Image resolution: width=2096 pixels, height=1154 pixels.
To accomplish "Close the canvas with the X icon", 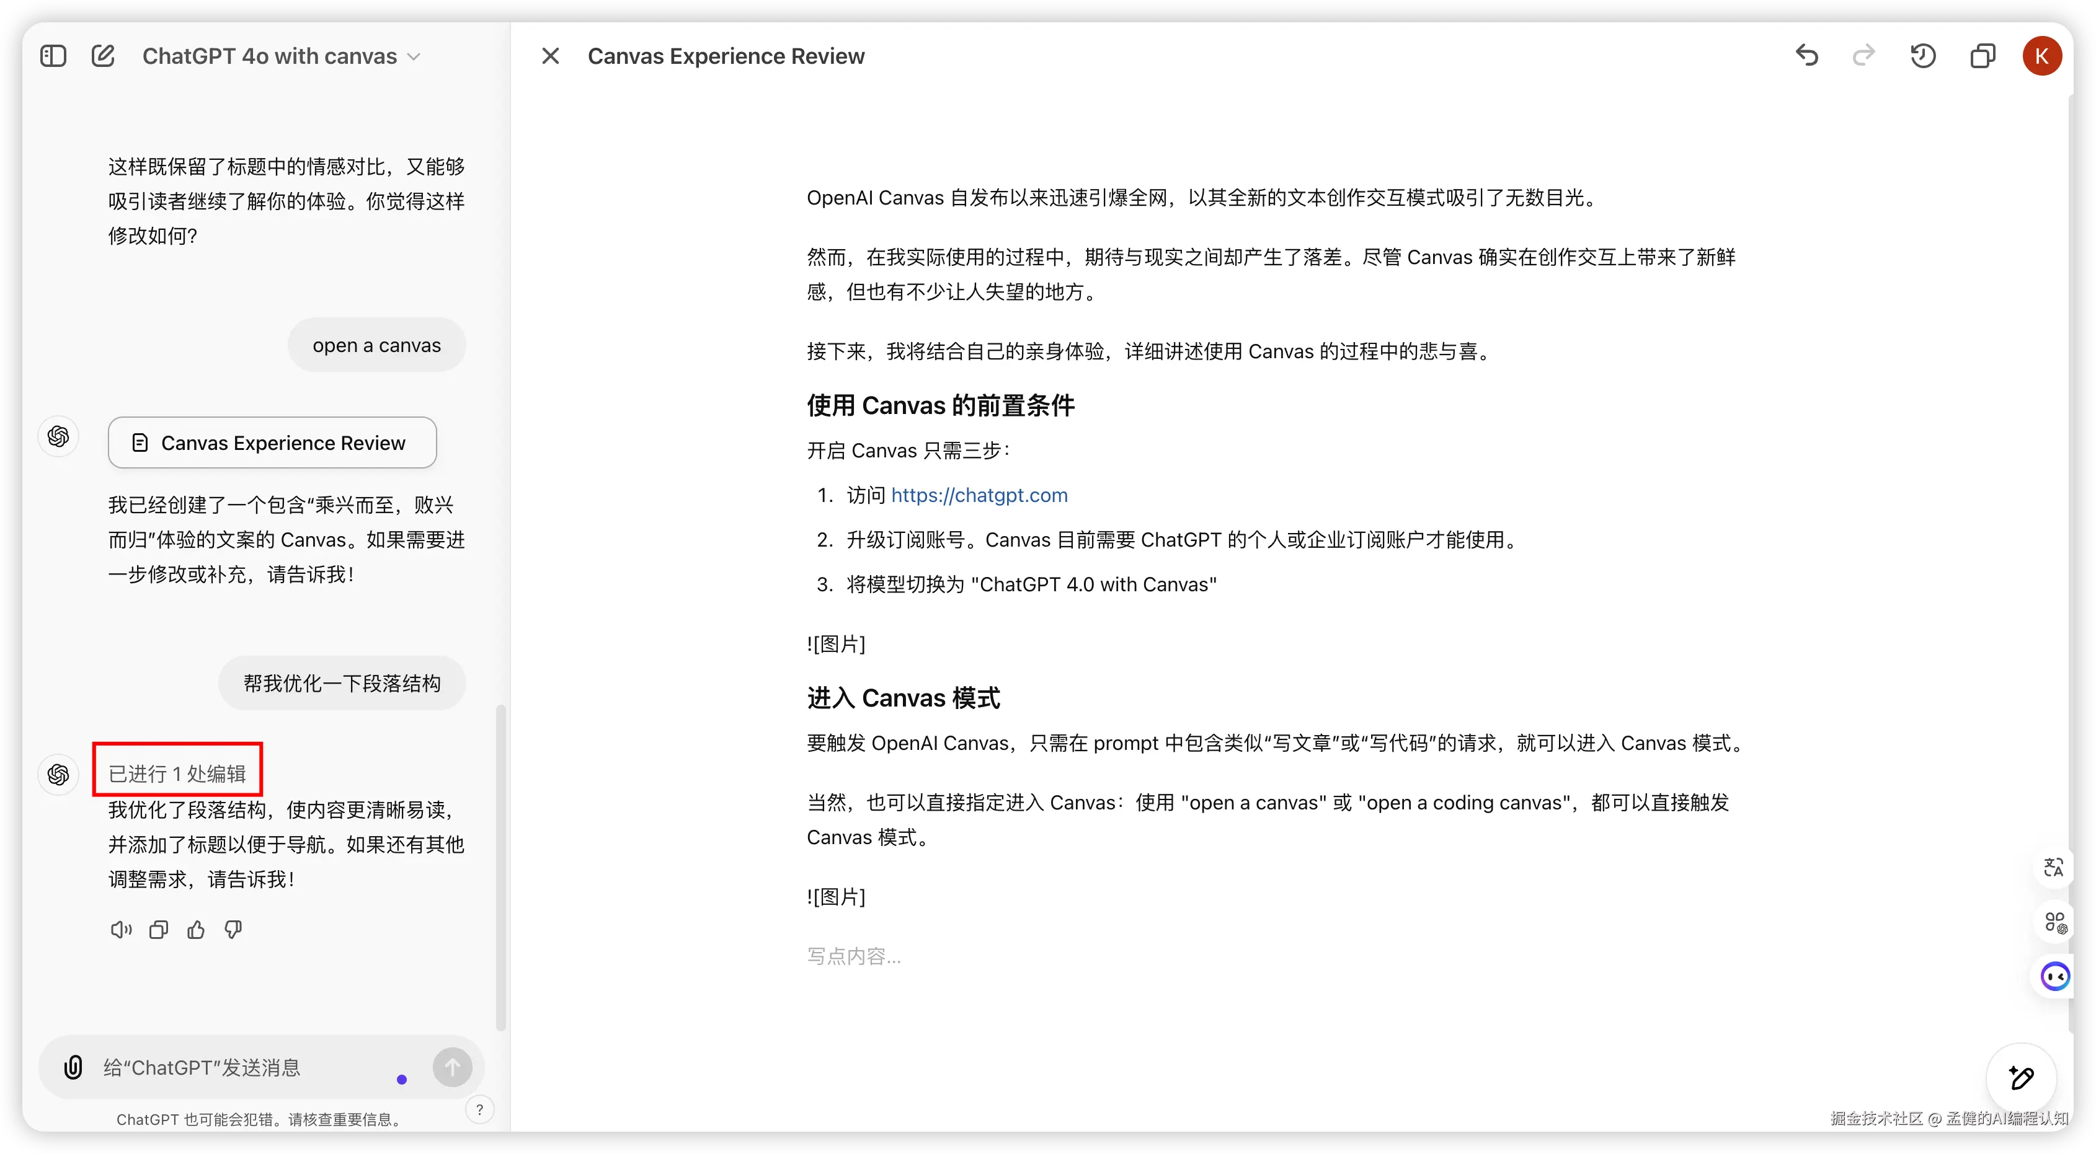I will tap(551, 56).
